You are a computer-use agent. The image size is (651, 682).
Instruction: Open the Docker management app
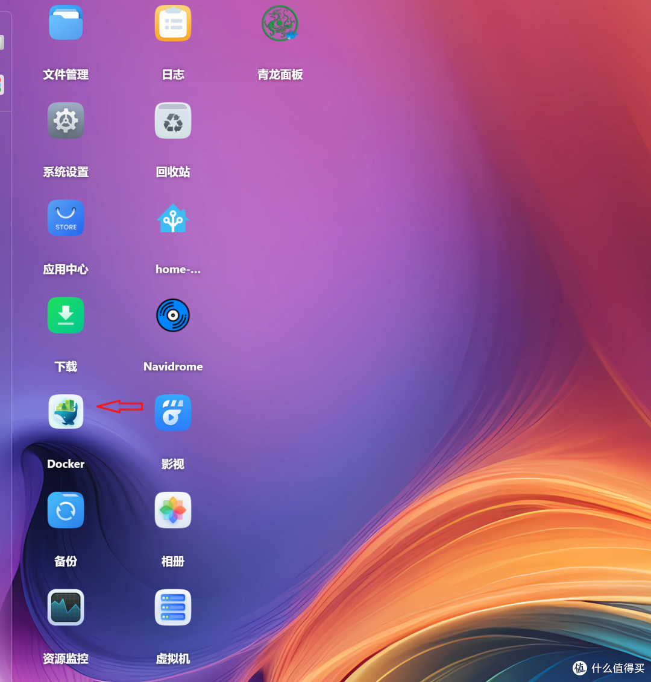tap(66, 412)
